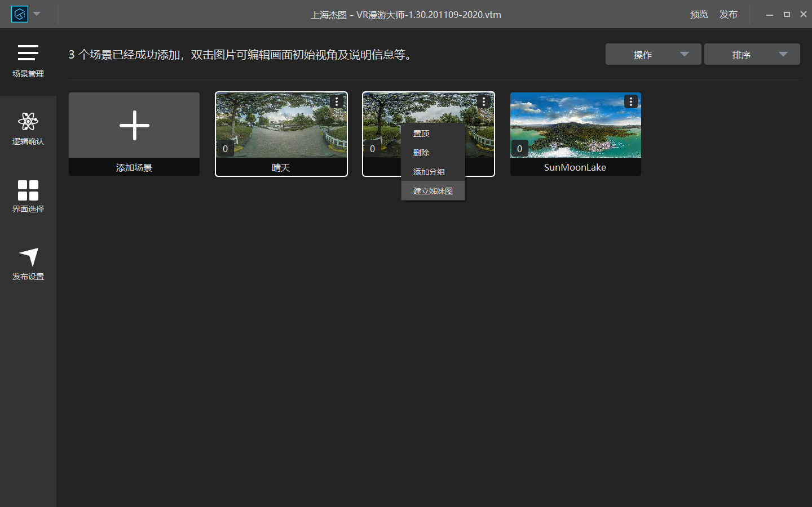Open the dropdown arrow beside app logo
Image resolution: width=812 pixels, height=507 pixels.
[37, 14]
